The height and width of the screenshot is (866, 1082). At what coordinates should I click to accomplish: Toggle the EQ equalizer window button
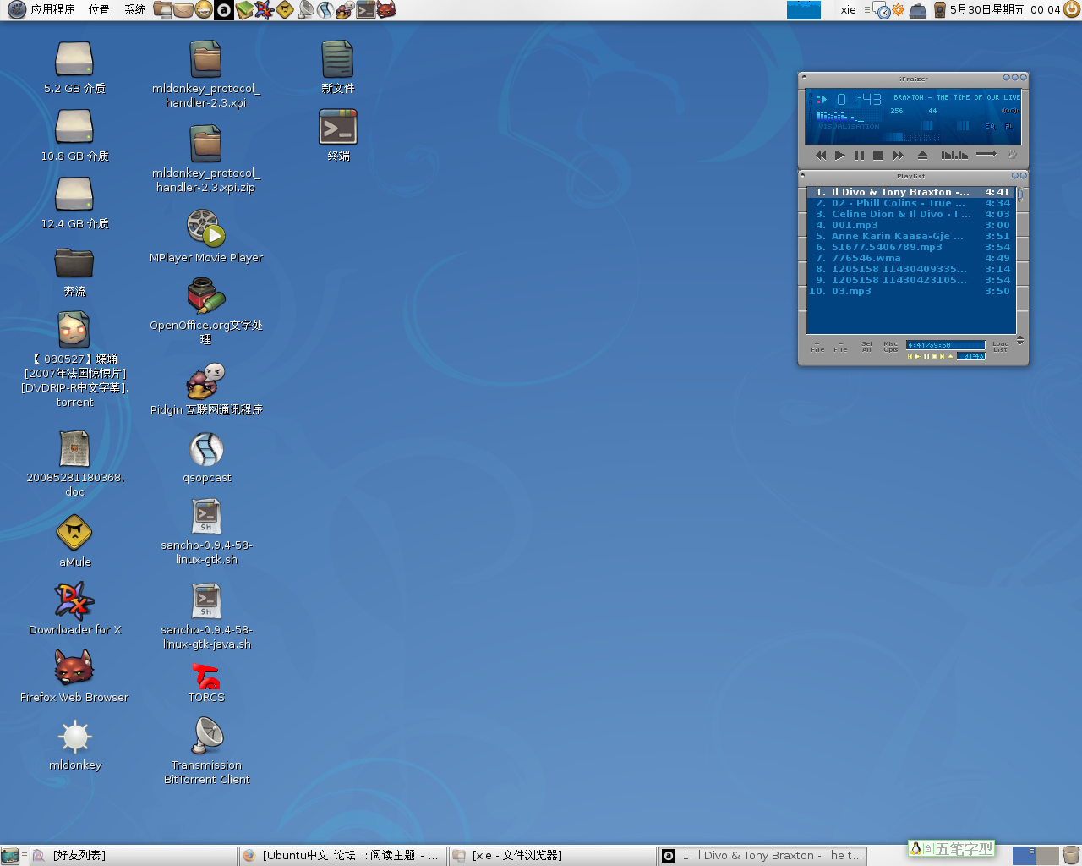tap(990, 126)
